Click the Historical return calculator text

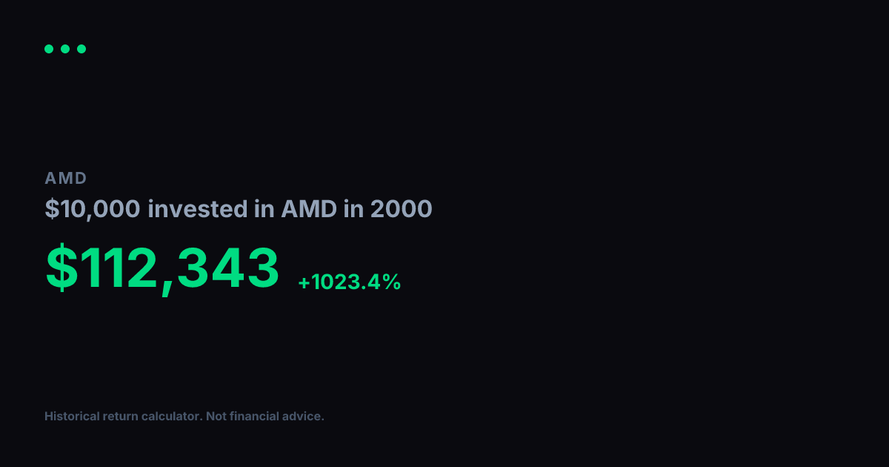124,417
